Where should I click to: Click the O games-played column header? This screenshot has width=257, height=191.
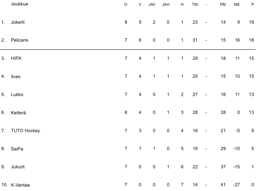click(126, 5)
